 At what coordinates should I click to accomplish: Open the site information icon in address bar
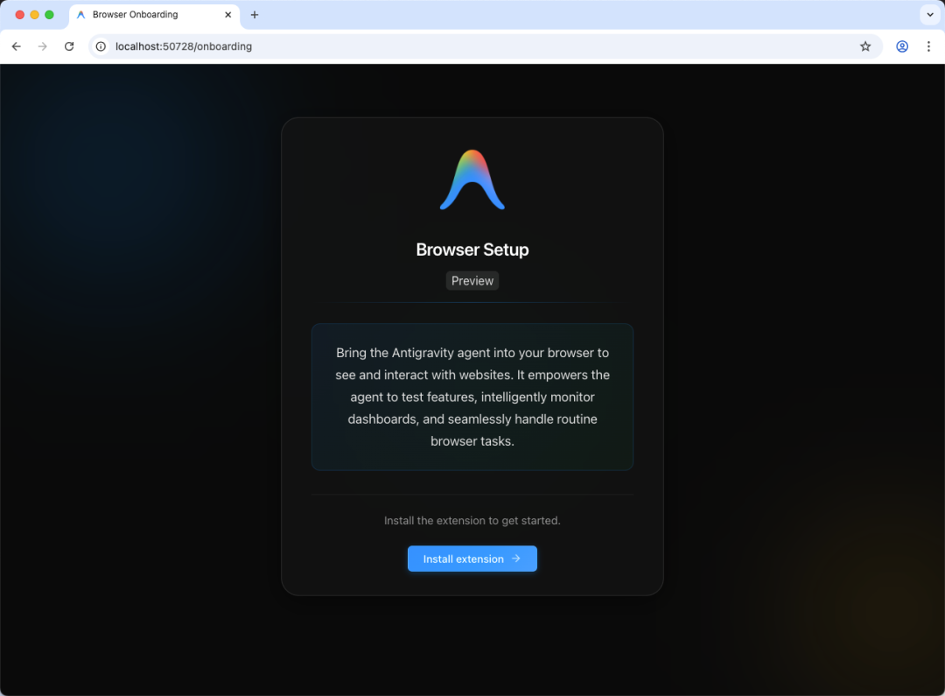[101, 46]
